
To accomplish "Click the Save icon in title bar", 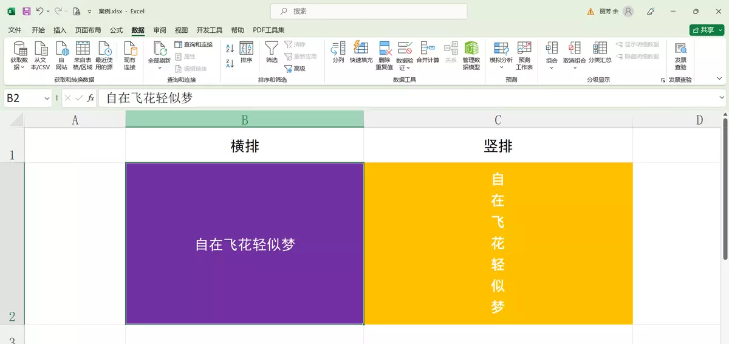I will click(x=26, y=12).
